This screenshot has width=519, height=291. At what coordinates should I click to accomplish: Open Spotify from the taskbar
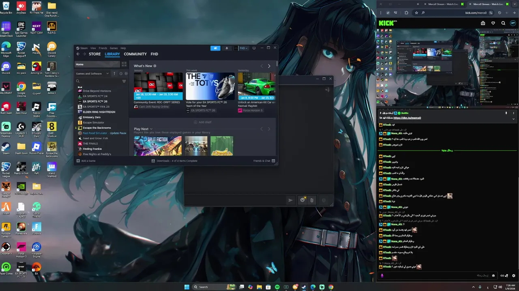point(277,287)
